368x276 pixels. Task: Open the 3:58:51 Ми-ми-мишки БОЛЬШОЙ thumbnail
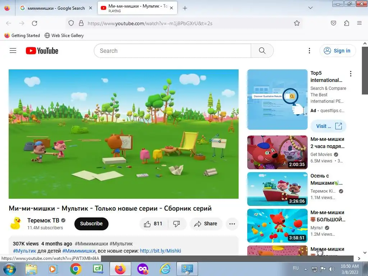click(x=277, y=226)
